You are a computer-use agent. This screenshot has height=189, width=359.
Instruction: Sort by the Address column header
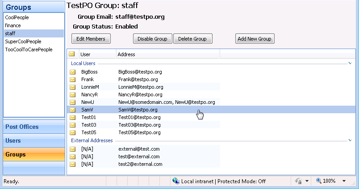(168, 54)
